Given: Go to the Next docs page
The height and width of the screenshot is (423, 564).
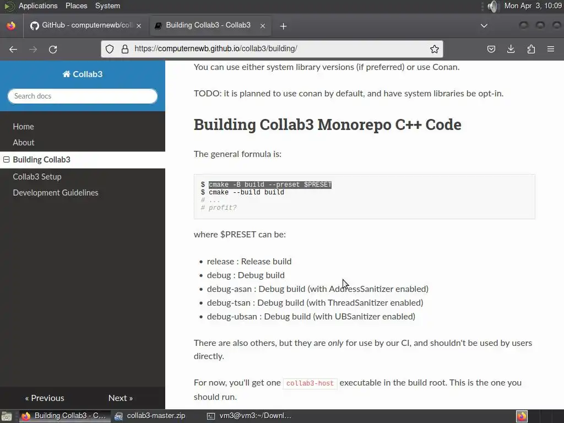Looking at the screenshot, I should click(121, 398).
